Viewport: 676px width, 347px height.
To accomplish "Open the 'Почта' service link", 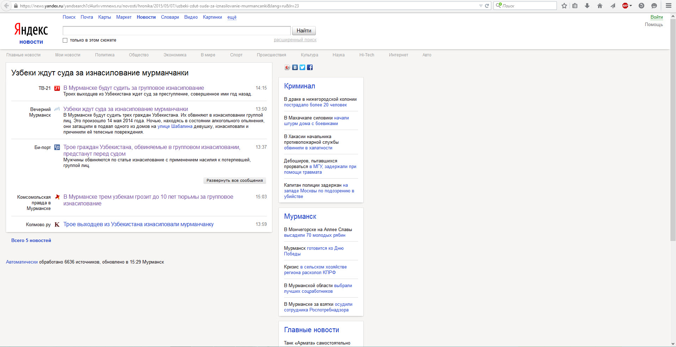I will [x=87, y=17].
